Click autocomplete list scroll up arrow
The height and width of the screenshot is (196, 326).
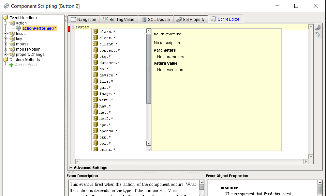coord(149,31)
